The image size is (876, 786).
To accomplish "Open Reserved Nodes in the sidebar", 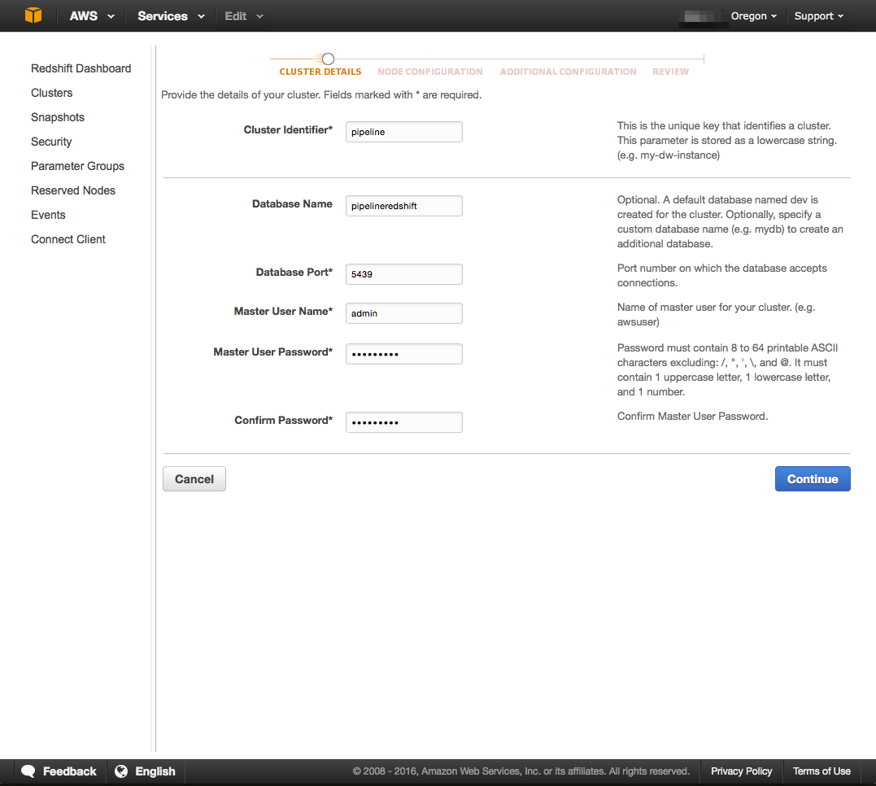I will click(x=73, y=190).
